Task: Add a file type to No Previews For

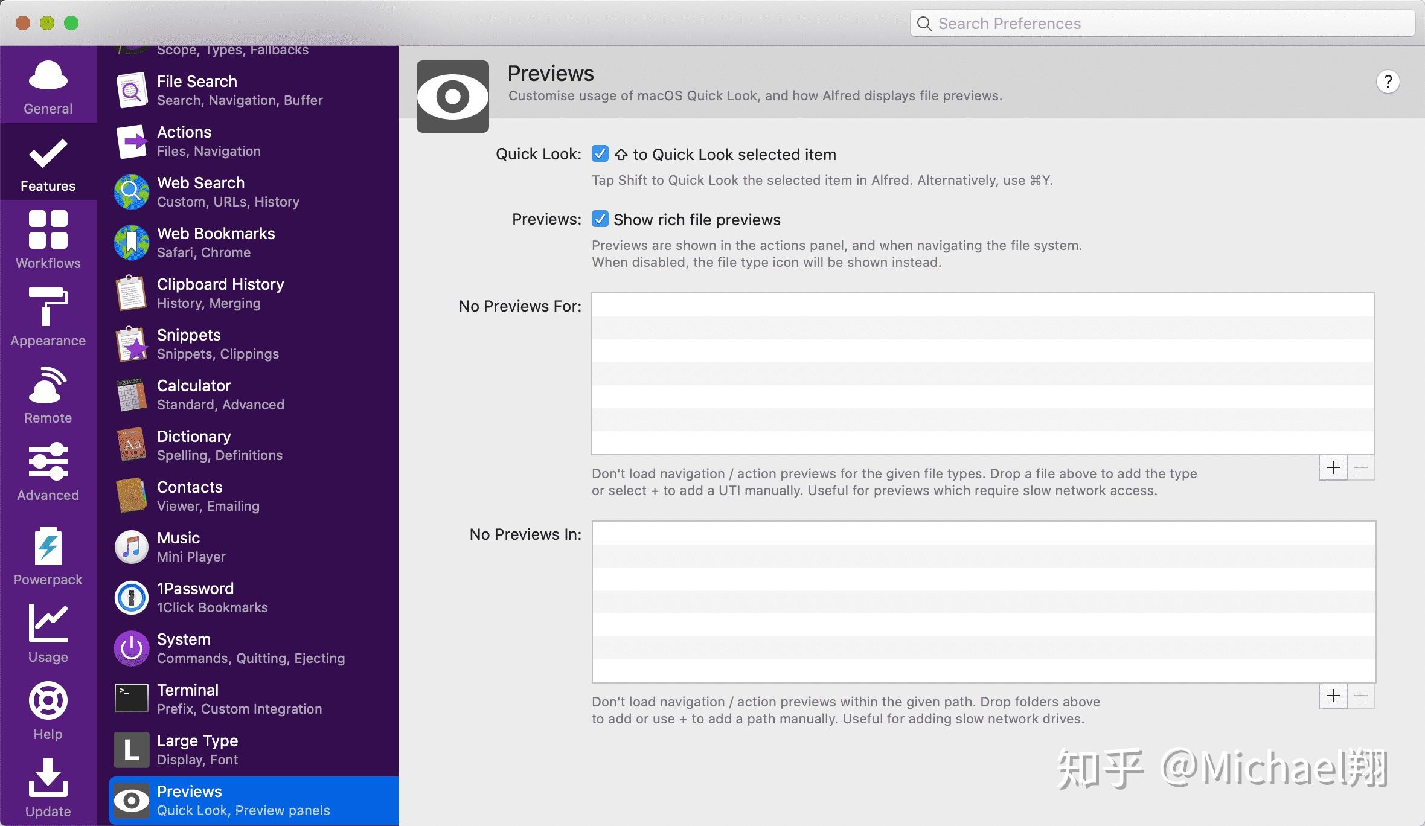Action: pos(1333,467)
